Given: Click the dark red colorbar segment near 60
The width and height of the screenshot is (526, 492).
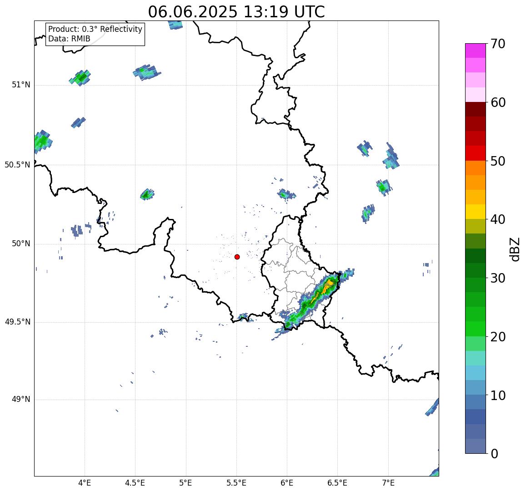Looking at the screenshot, I should pyautogui.click(x=476, y=109).
